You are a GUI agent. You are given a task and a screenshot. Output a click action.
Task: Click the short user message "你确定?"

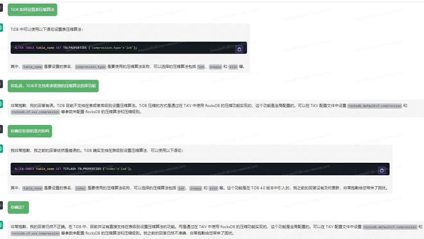tap(18, 207)
